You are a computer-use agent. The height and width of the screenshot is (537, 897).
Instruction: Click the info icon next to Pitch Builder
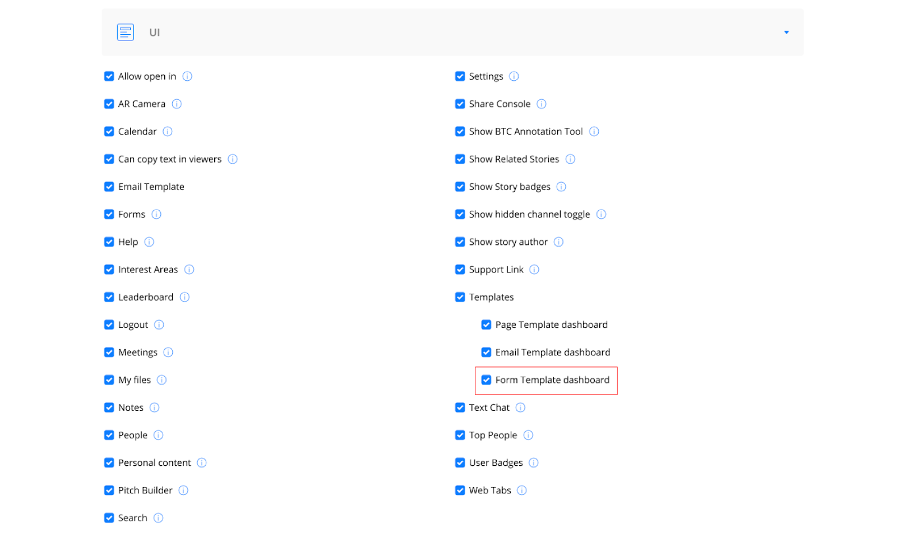(183, 490)
